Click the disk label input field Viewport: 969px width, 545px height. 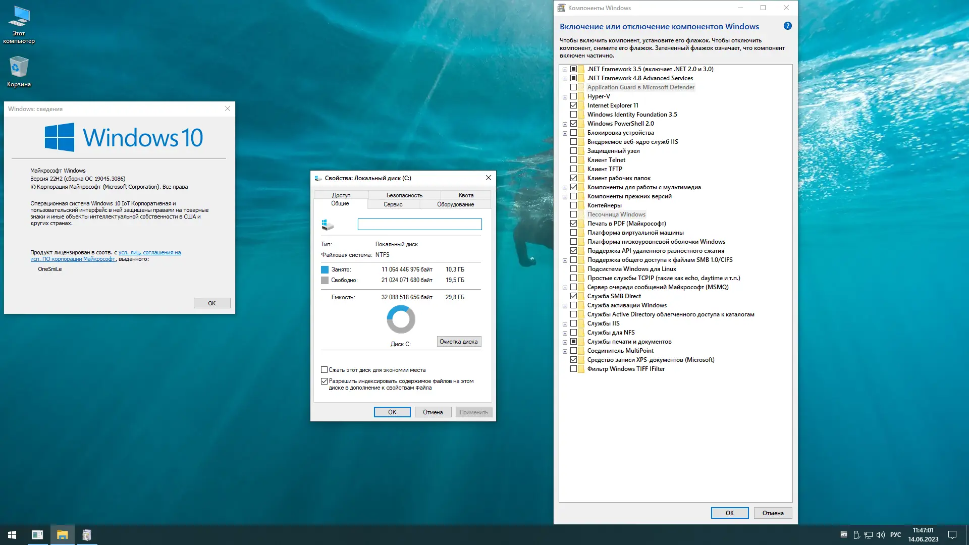419,224
